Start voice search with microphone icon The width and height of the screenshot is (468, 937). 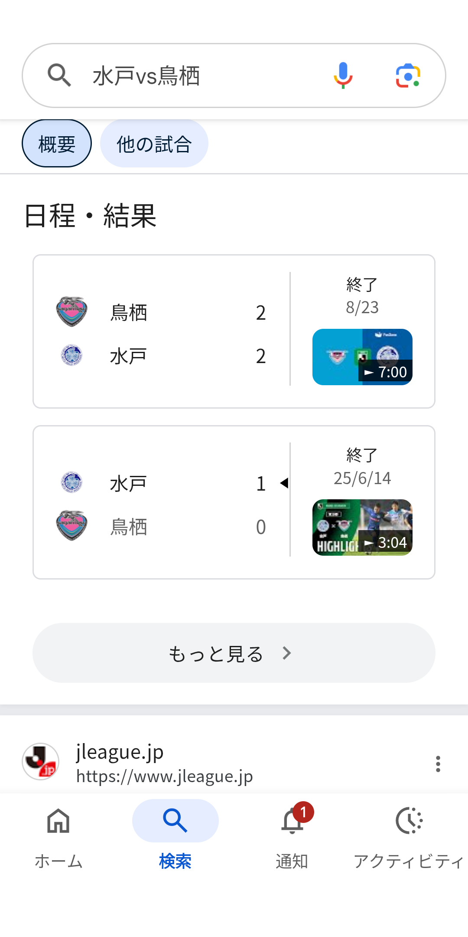tap(343, 75)
